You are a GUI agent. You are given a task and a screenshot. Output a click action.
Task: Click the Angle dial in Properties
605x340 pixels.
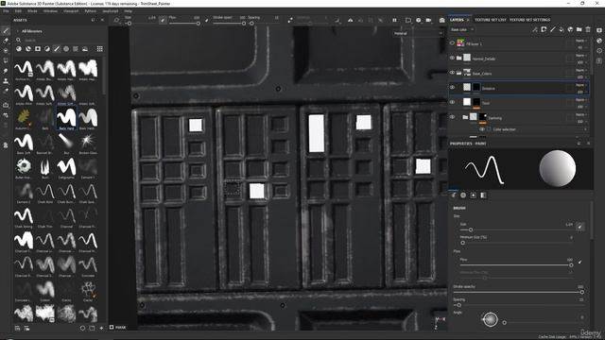click(490, 319)
